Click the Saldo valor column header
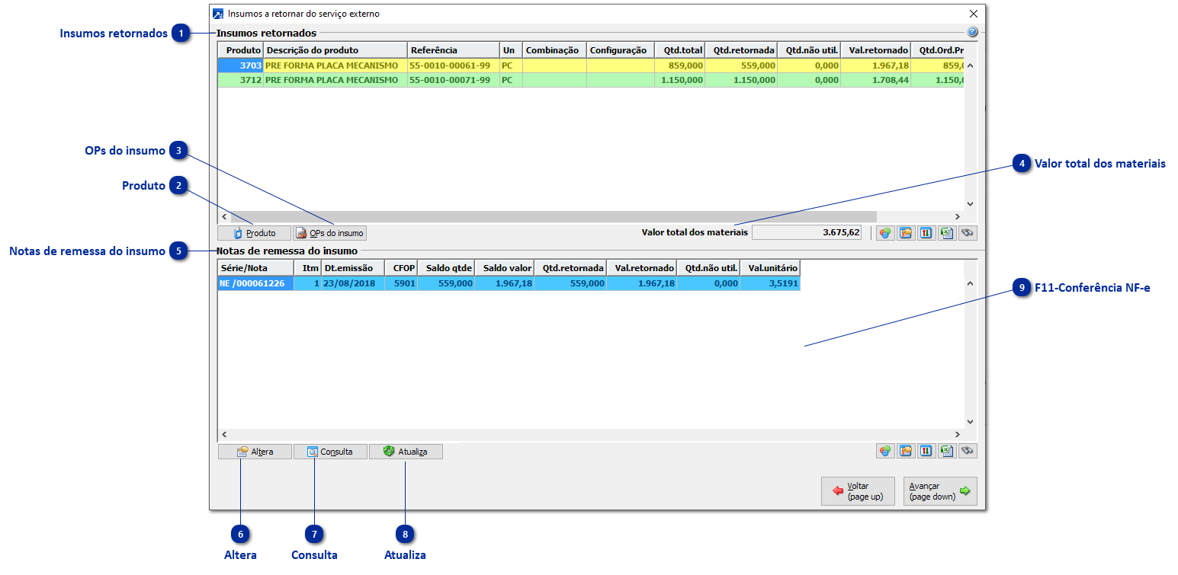The image size is (1178, 575). click(x=505, y=268)
